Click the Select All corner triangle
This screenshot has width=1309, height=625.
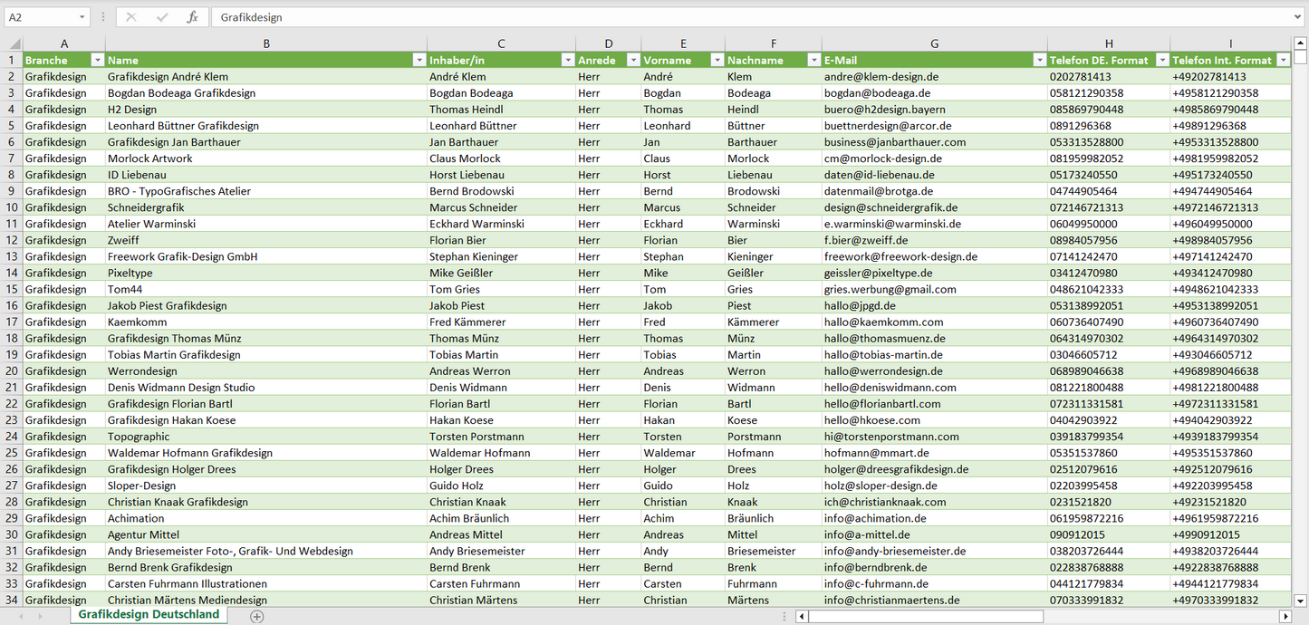(x=14, y=43)
